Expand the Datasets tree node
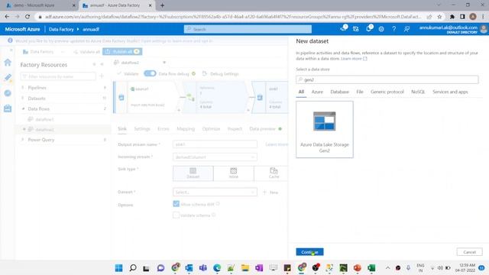The height and width of the screenshot is (275, 489). 23,99
